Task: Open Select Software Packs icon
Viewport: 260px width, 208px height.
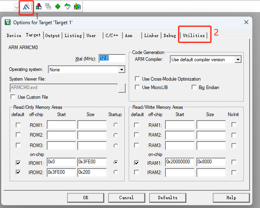Action: point(67,6)
